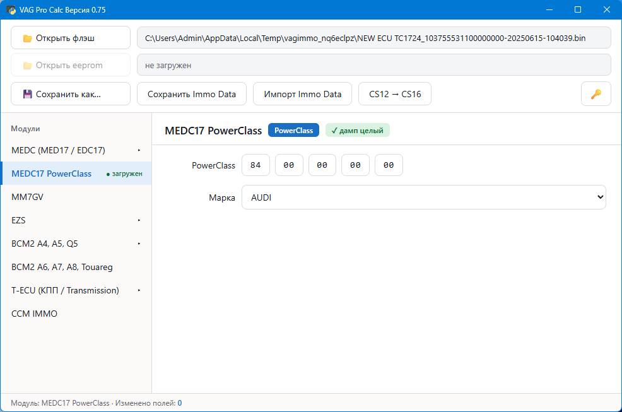Select MEDC17 PowerClass module in sidebar
Screen dimensions: 622x412
pos(76,174)
